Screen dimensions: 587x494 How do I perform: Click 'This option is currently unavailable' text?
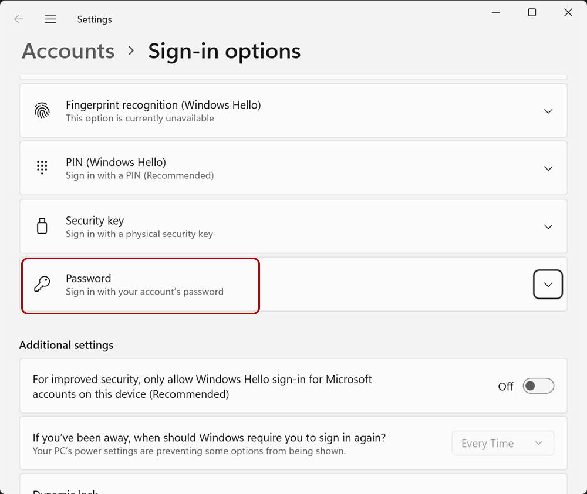140,119
